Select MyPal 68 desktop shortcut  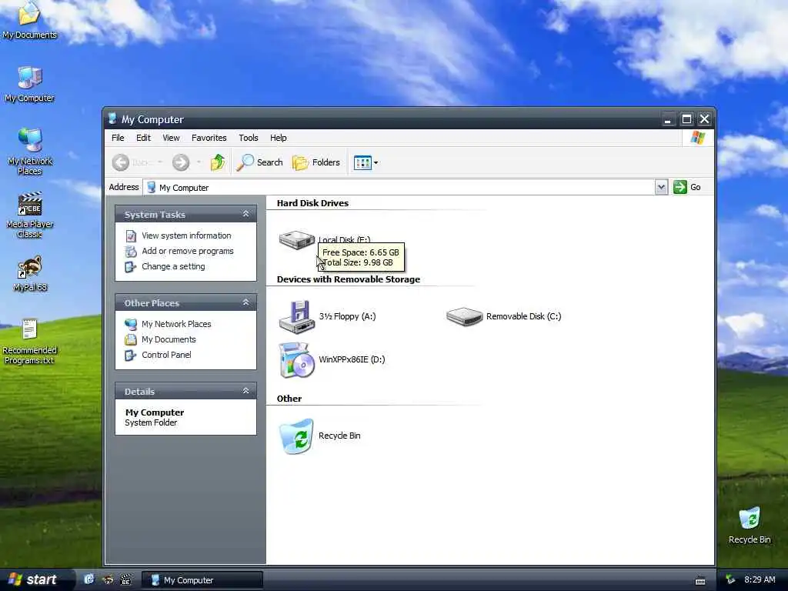click(x=30, y=275)
